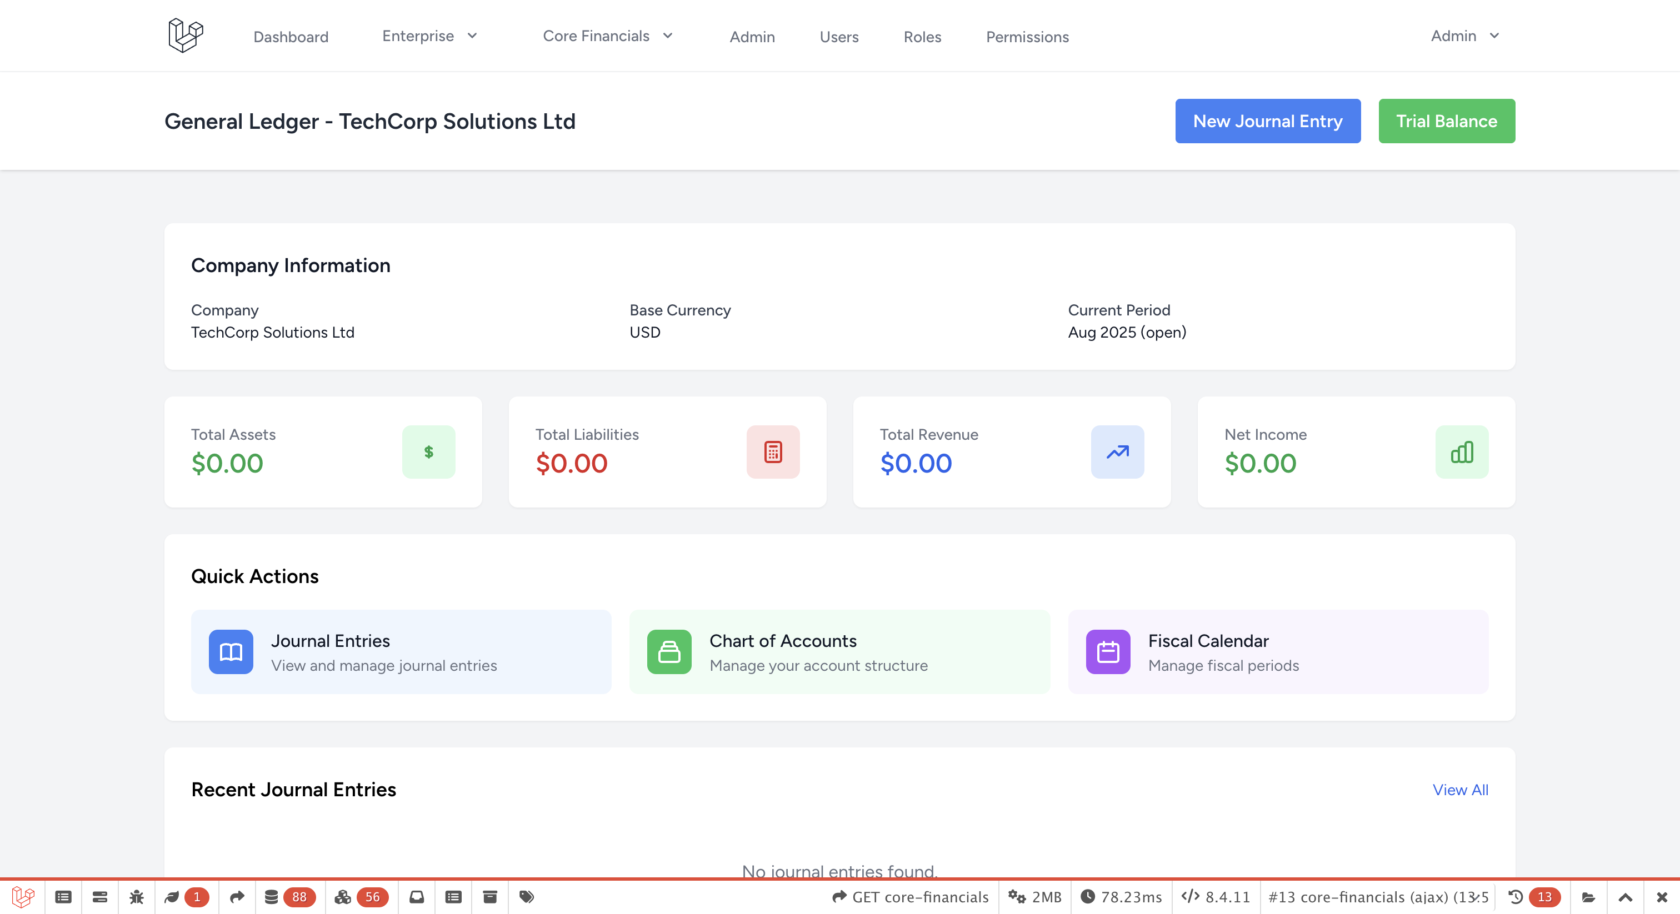The width and height of the screenshot is (1680, 914).
Task: Open the Roles nav link
Action: 922,37
